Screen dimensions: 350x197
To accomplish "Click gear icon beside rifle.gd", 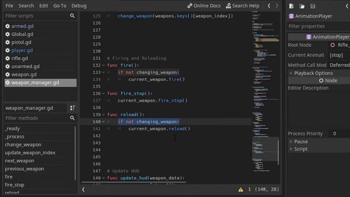I will point(8,59).
